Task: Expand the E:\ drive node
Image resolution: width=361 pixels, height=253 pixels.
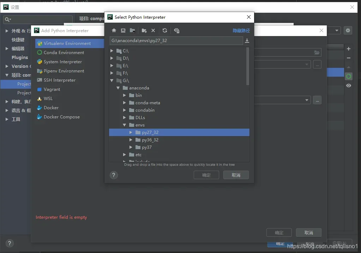Action: click(112, 66)
